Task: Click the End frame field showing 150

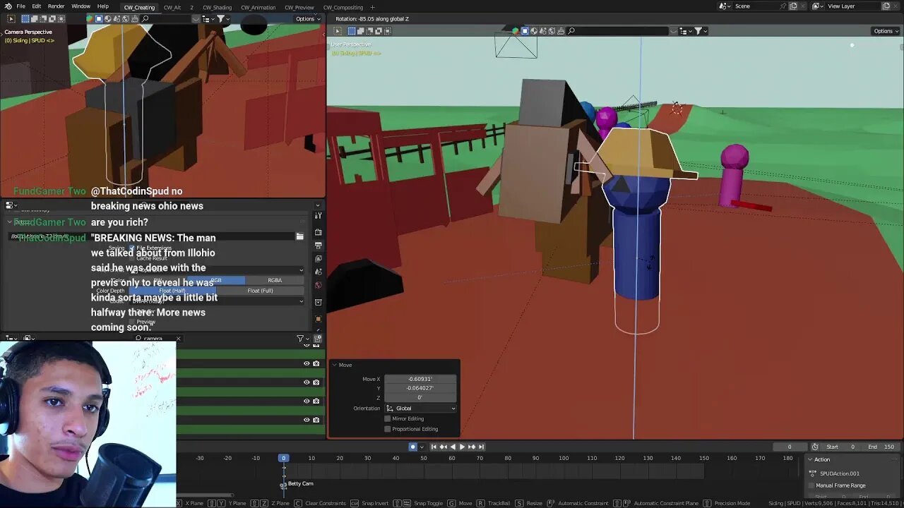Action: 881,447
